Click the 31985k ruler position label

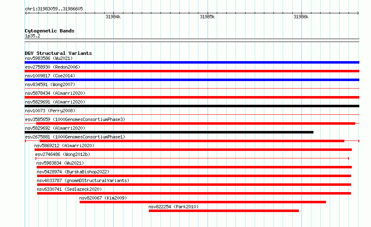click(207, 17)
